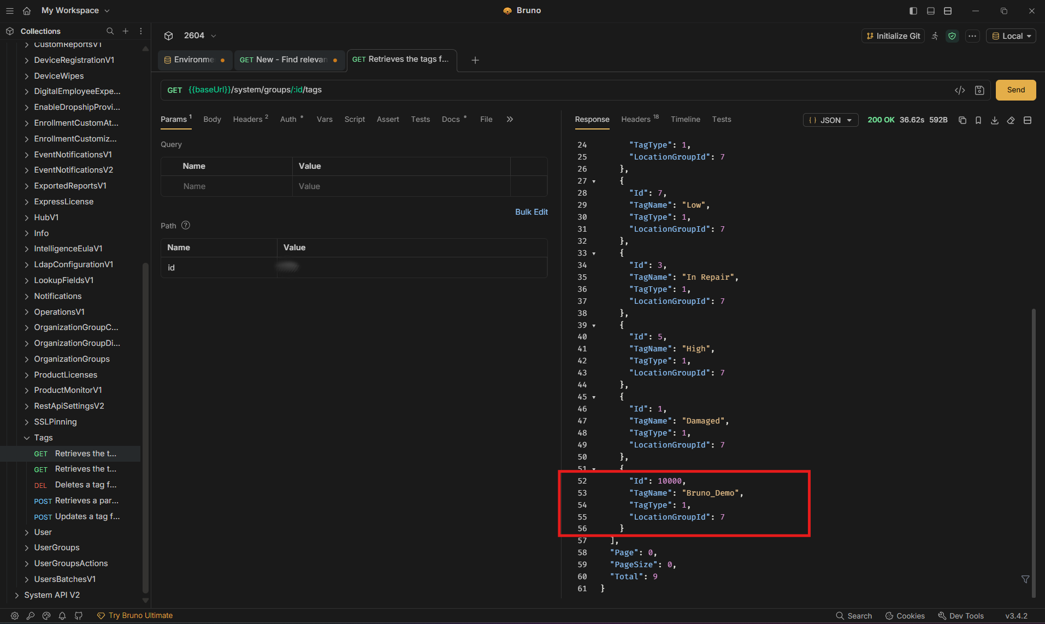Open collections more options menu

[x=141, y=31]
